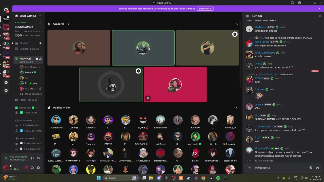Viewport: 324px width, 182px height.
Task: Open Spotify from the taskbar
Action: tap(218, 178)
